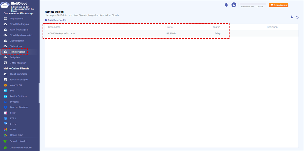Click the clean task list broom icon
Image resolution: width=304 pixels, height=151 pixels.
pyautogui.click(x=292, y=17)
